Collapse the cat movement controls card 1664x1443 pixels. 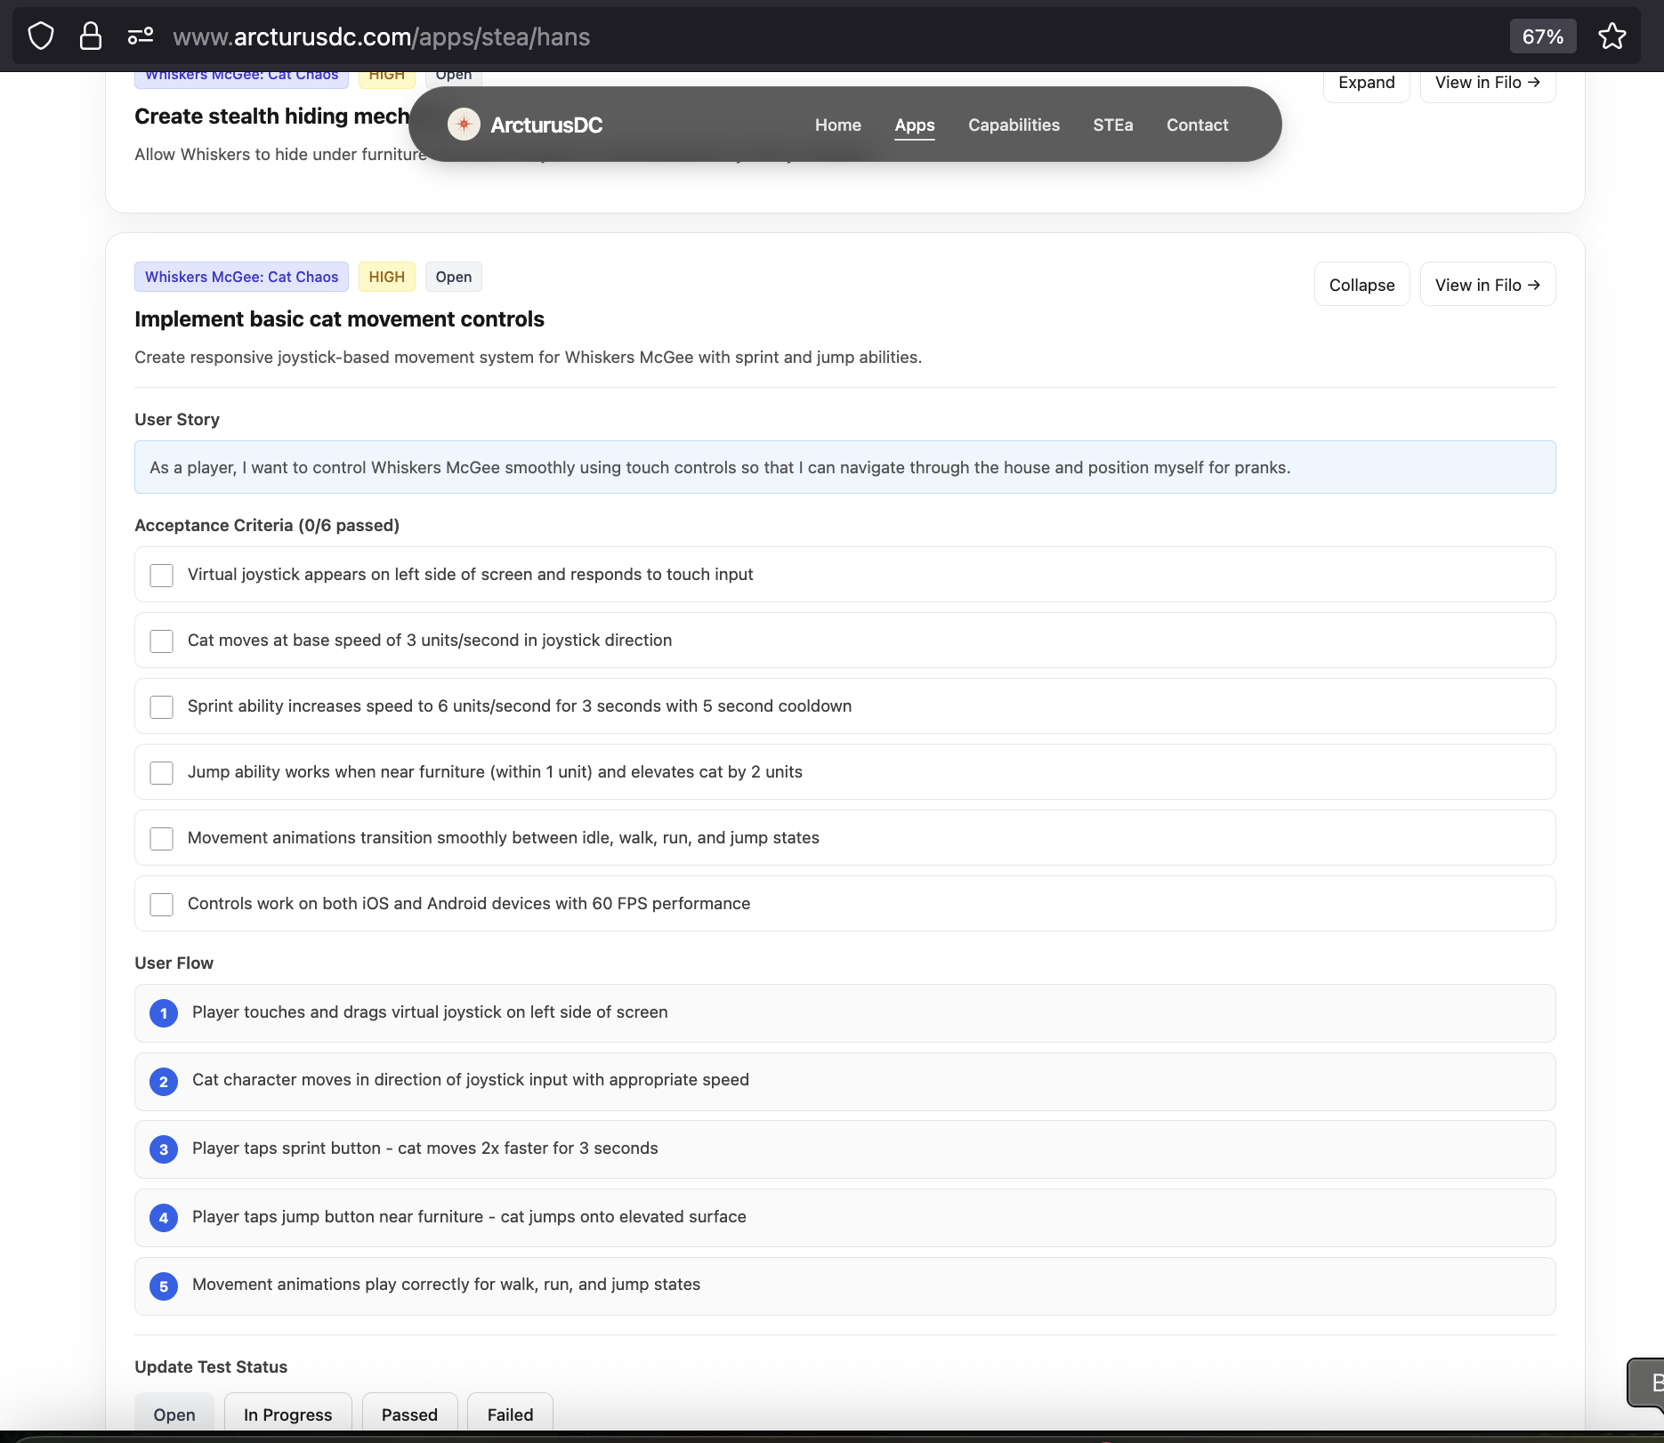point(1361,285)
